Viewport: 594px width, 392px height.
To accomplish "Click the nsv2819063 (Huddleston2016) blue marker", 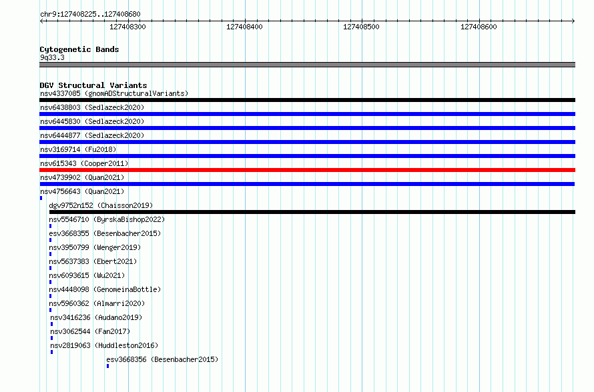I will 52,352.
